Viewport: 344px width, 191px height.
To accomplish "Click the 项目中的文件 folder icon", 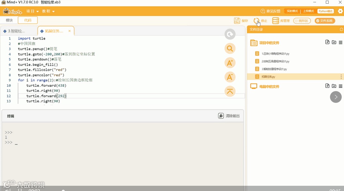I will [x=254, y=43].
